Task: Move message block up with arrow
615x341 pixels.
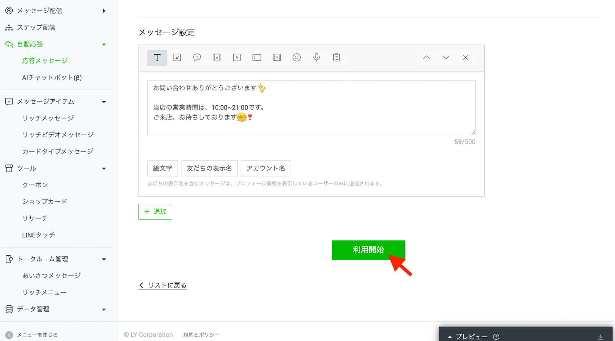Action: (426, 58)
